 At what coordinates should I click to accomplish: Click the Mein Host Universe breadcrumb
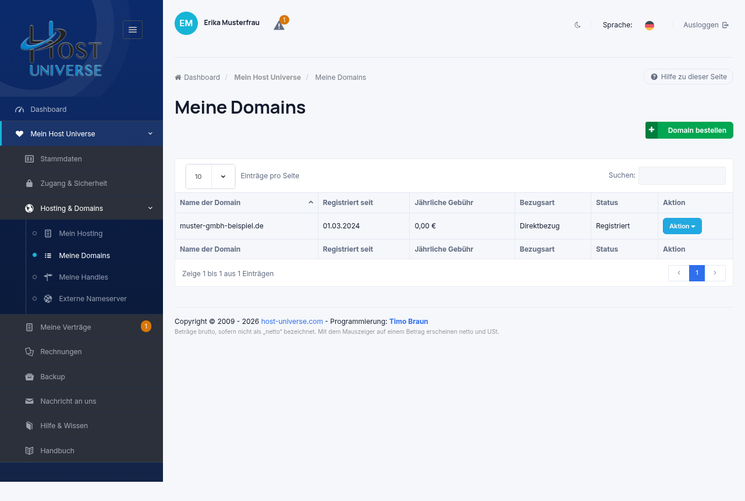(x=267, y=77)
